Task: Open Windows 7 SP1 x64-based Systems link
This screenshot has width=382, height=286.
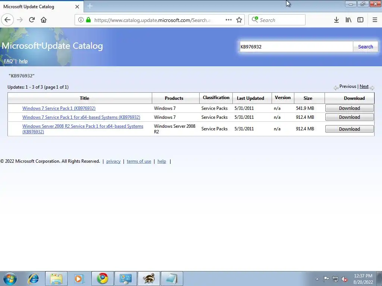Action: pyautogui.click(x=81, y=117)
